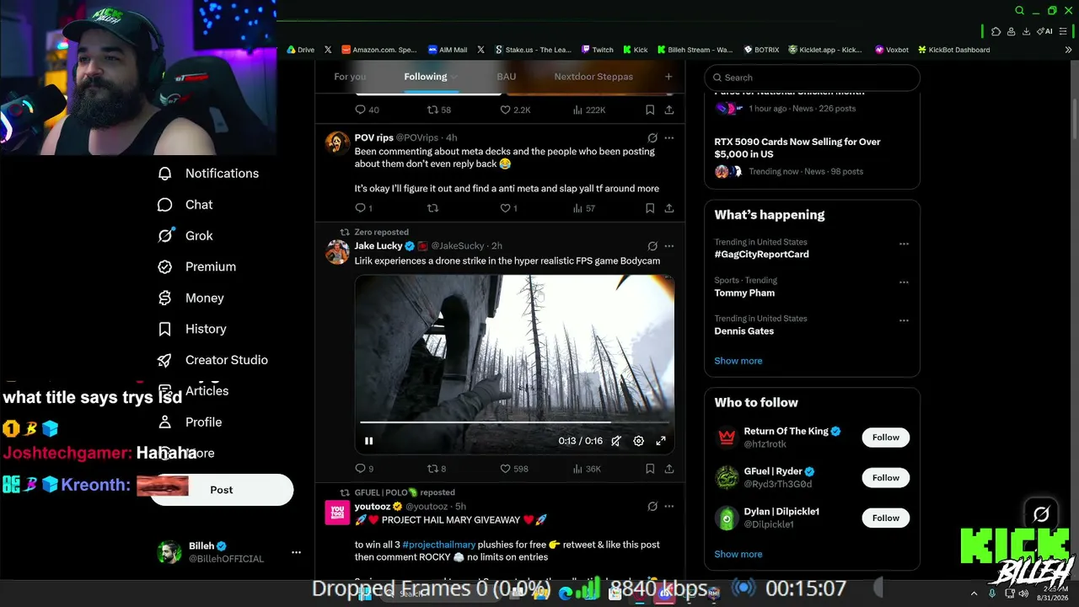Go to the Money section
Screen dimensions: 1079x607
coord(191,298)
